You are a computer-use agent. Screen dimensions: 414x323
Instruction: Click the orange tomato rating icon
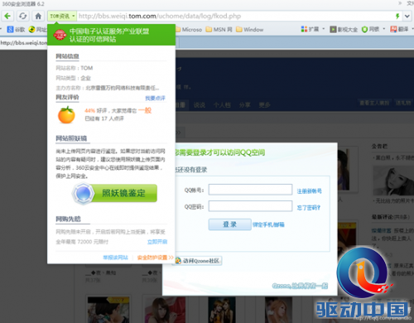[x=66, y=115]
